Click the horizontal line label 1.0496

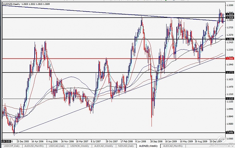click(230, 133)
